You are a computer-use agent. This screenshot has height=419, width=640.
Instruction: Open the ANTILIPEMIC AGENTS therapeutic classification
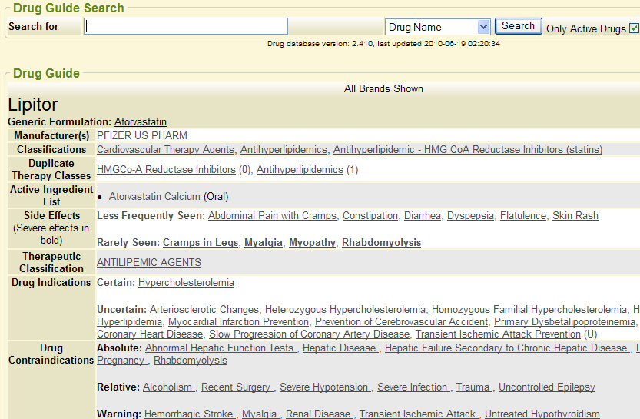coord(149,262)
